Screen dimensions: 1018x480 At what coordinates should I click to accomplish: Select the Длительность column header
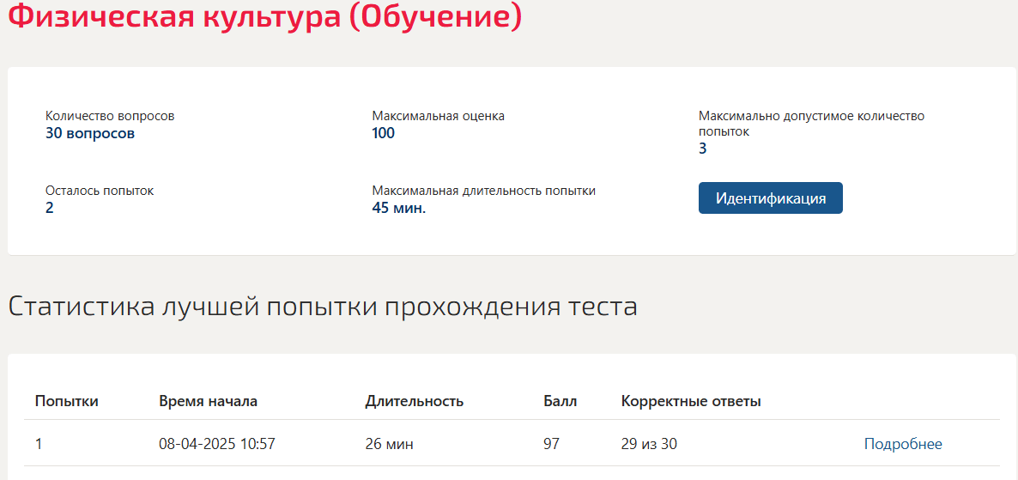click(415, 401)
